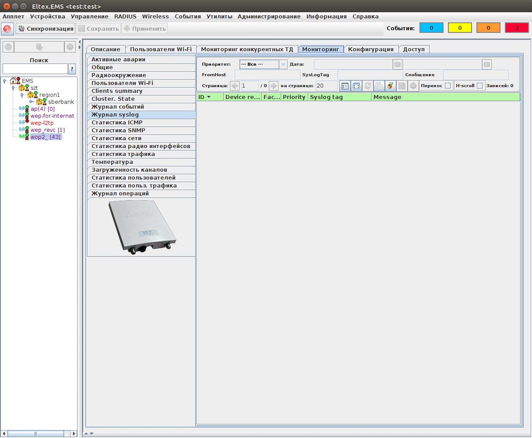Click the database refresh icon above search

[x=39, y=47]
